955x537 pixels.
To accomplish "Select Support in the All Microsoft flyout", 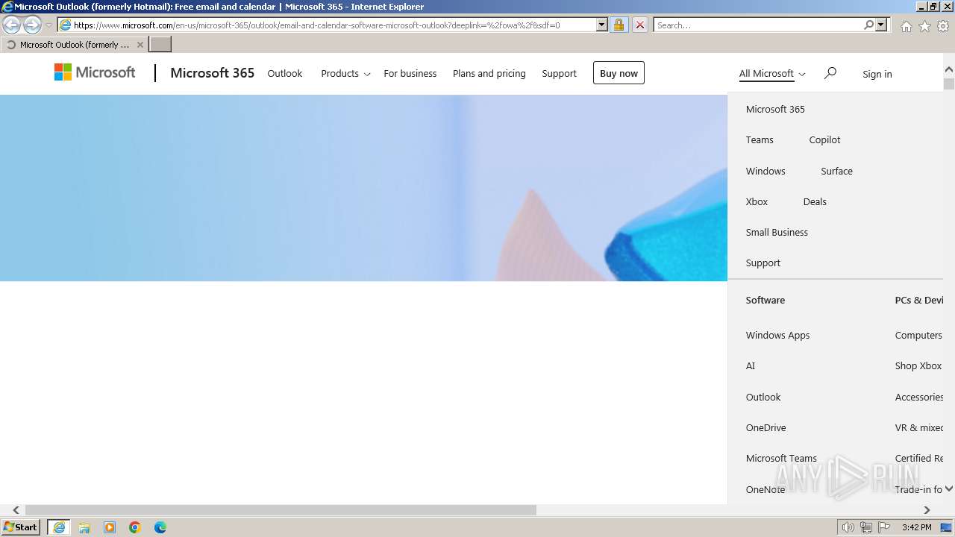I will tap(763, 263).
